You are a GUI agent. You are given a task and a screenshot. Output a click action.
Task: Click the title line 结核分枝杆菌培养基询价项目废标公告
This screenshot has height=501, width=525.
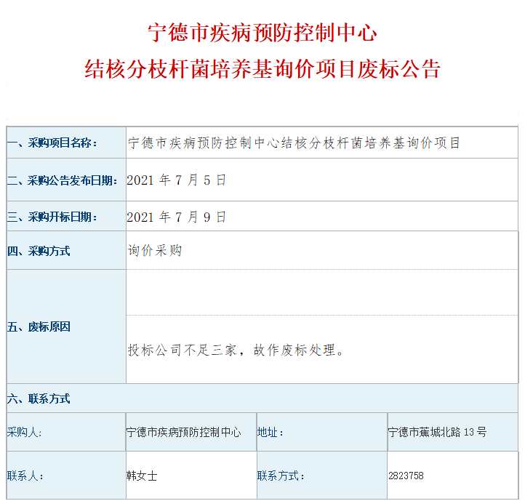[262, 69]
